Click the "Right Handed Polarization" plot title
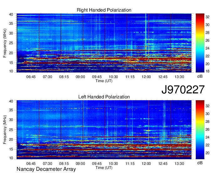Image resolution: width=213 pixels, height=173 pixels. coord(104,10)
